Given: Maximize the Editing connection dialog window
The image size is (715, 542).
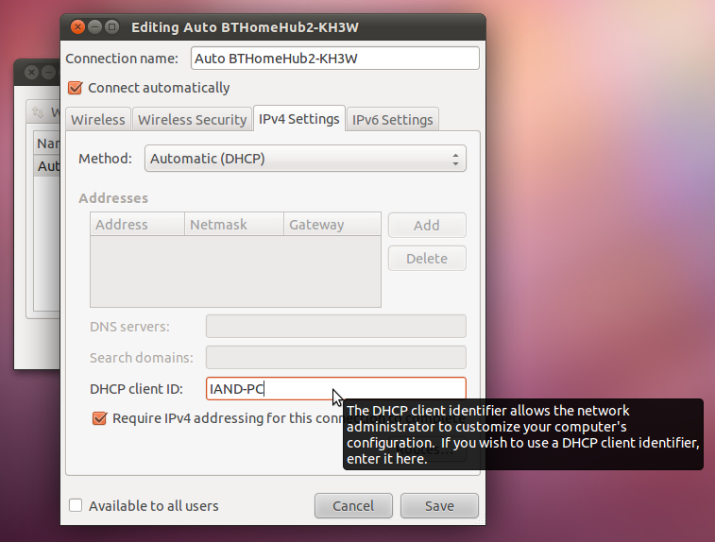Looking at the screenshot, I should (x=111, y=27).
